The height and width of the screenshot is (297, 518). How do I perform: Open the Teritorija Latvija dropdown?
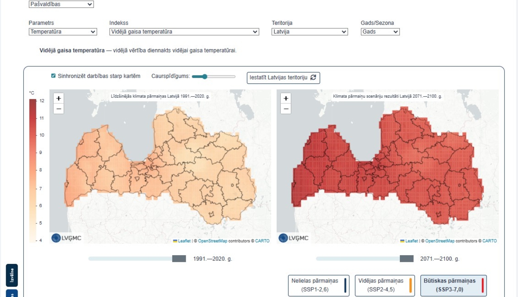click(310, 32)
